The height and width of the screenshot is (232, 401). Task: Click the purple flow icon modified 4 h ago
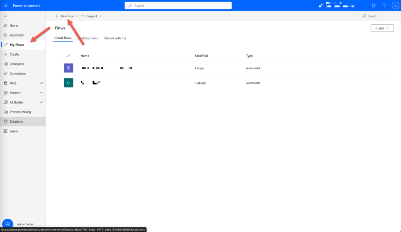tap(69, 68)
